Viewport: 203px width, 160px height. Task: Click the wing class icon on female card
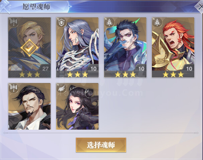(62, 88)
